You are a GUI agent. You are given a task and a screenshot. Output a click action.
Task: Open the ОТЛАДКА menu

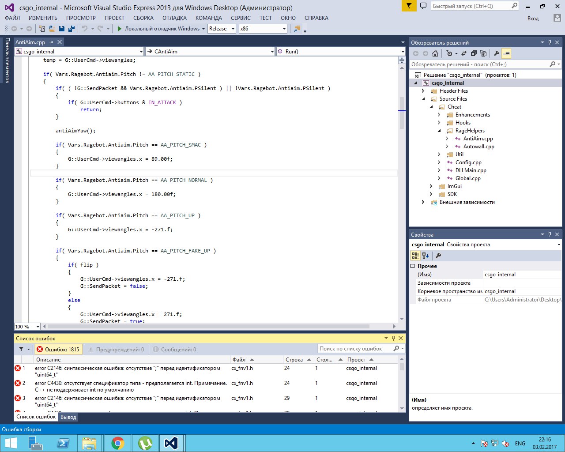[x=174, y=18]
